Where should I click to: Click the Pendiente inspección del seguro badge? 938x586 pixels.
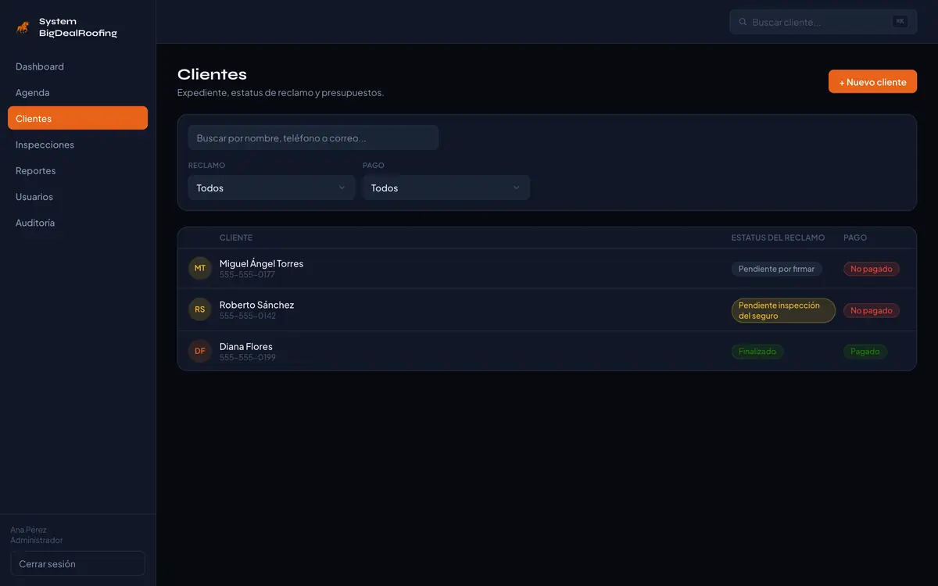point(783,310)
